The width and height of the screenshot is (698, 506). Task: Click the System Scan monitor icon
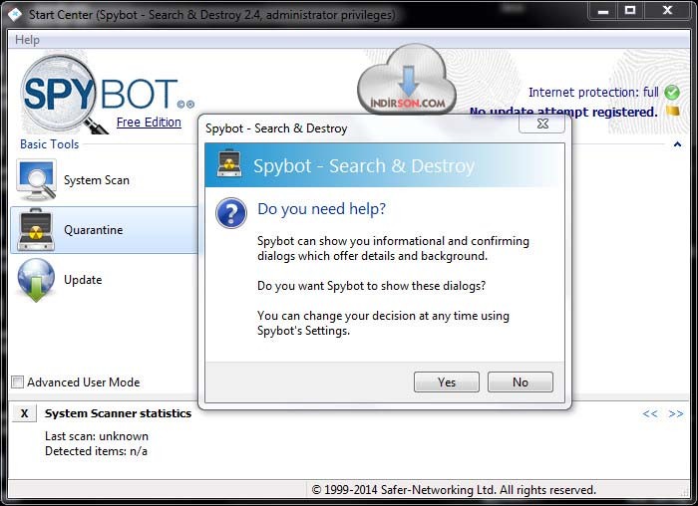tap(36, 180)
